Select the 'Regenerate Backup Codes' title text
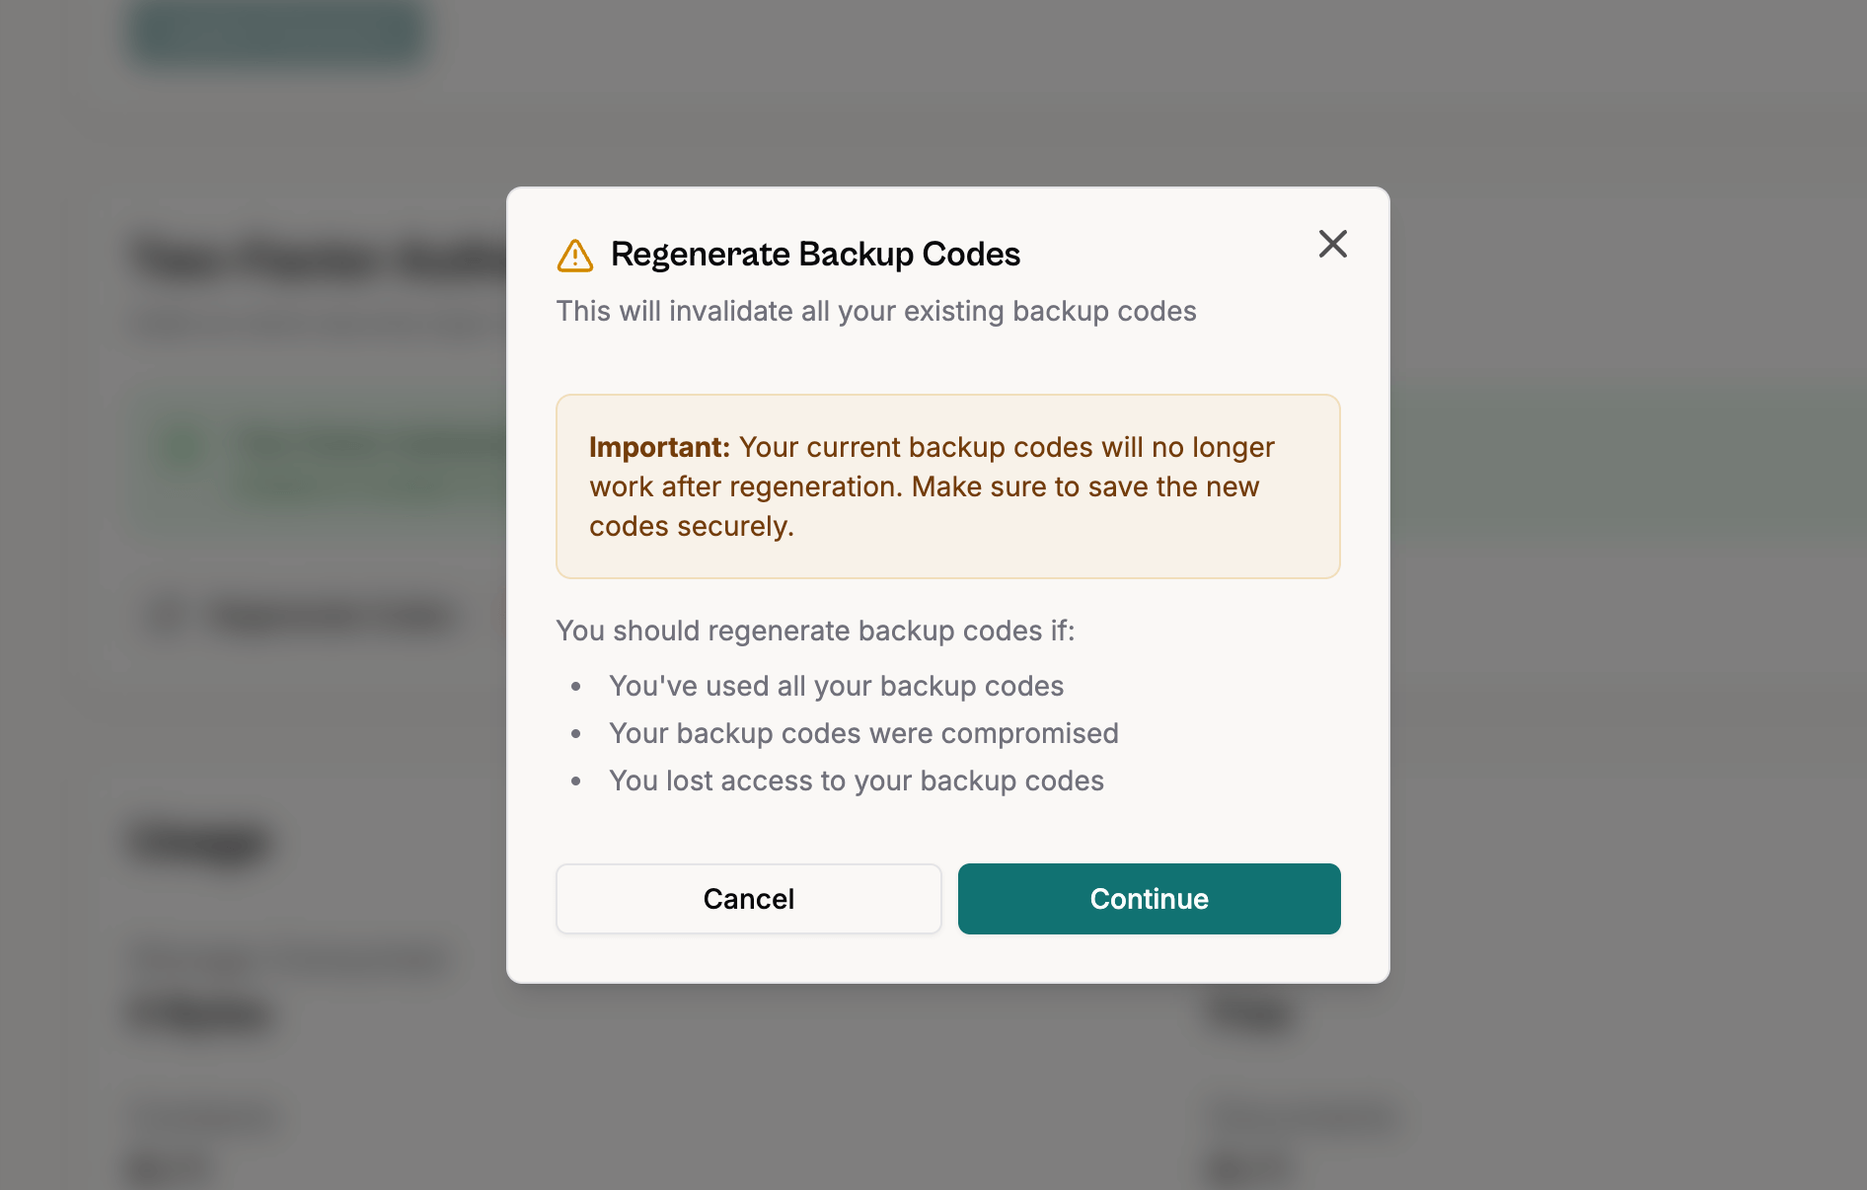 [816, 254]
